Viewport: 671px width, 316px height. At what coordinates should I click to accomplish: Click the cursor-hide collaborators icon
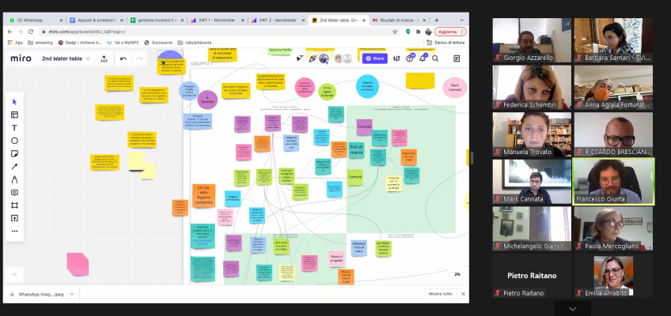[300, 58]
